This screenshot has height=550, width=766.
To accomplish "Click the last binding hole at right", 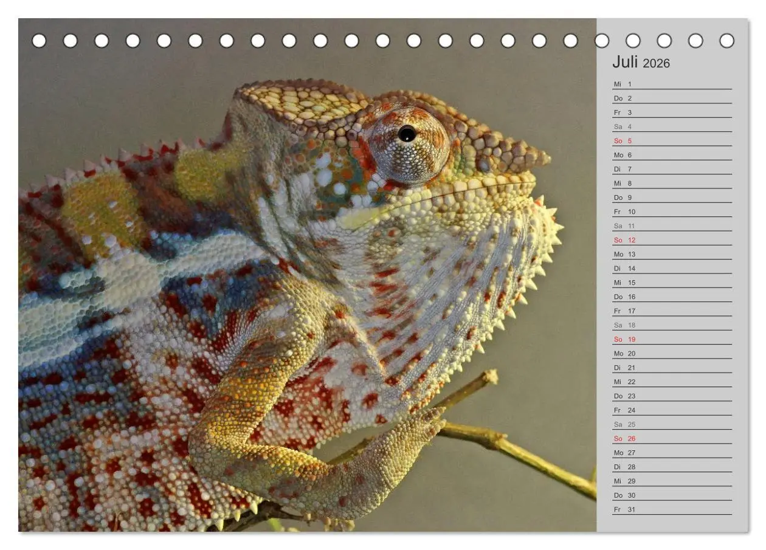I will click(x=726, y=41).
